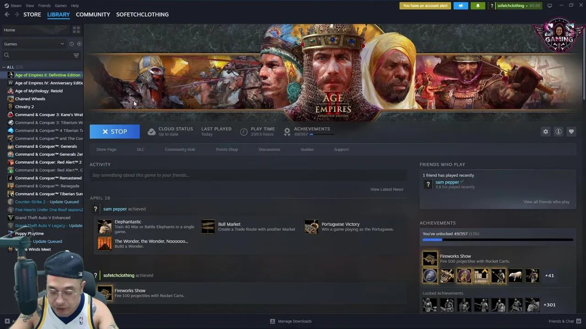Open the notifications bell
Image resolution: width=586 pixels, height=329 pixels.
[478, 5]
